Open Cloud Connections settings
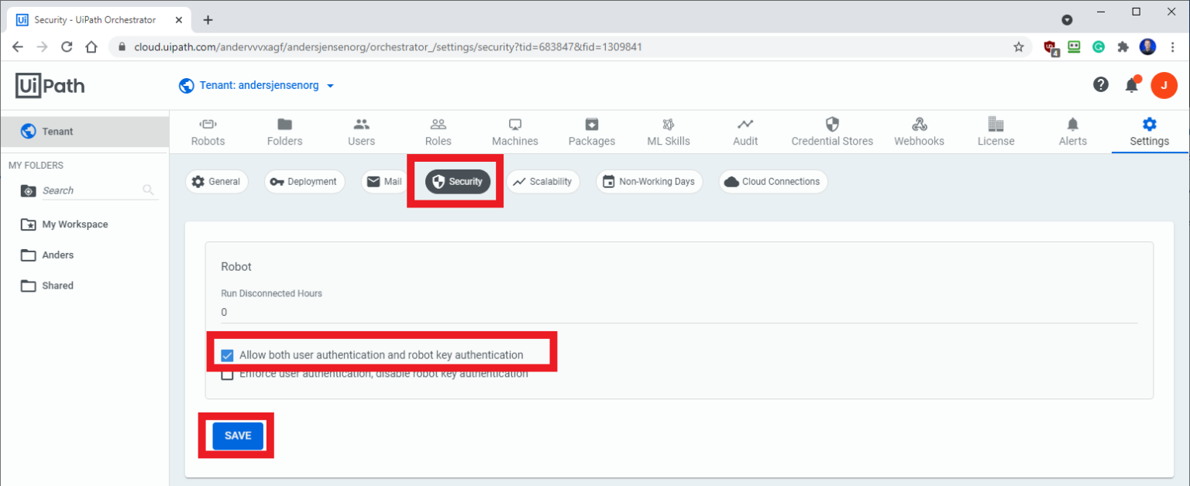This screenshot has height=486, width=1190. 772,181
